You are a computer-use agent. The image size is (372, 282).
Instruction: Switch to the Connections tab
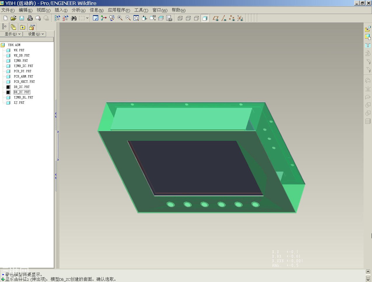point(32,27)
